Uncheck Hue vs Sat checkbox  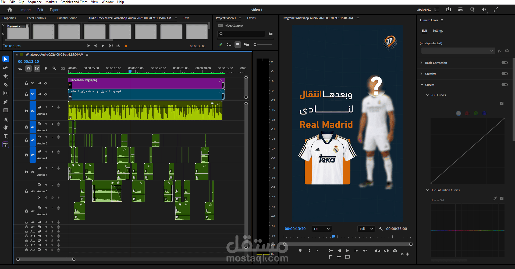coord(502,198)
